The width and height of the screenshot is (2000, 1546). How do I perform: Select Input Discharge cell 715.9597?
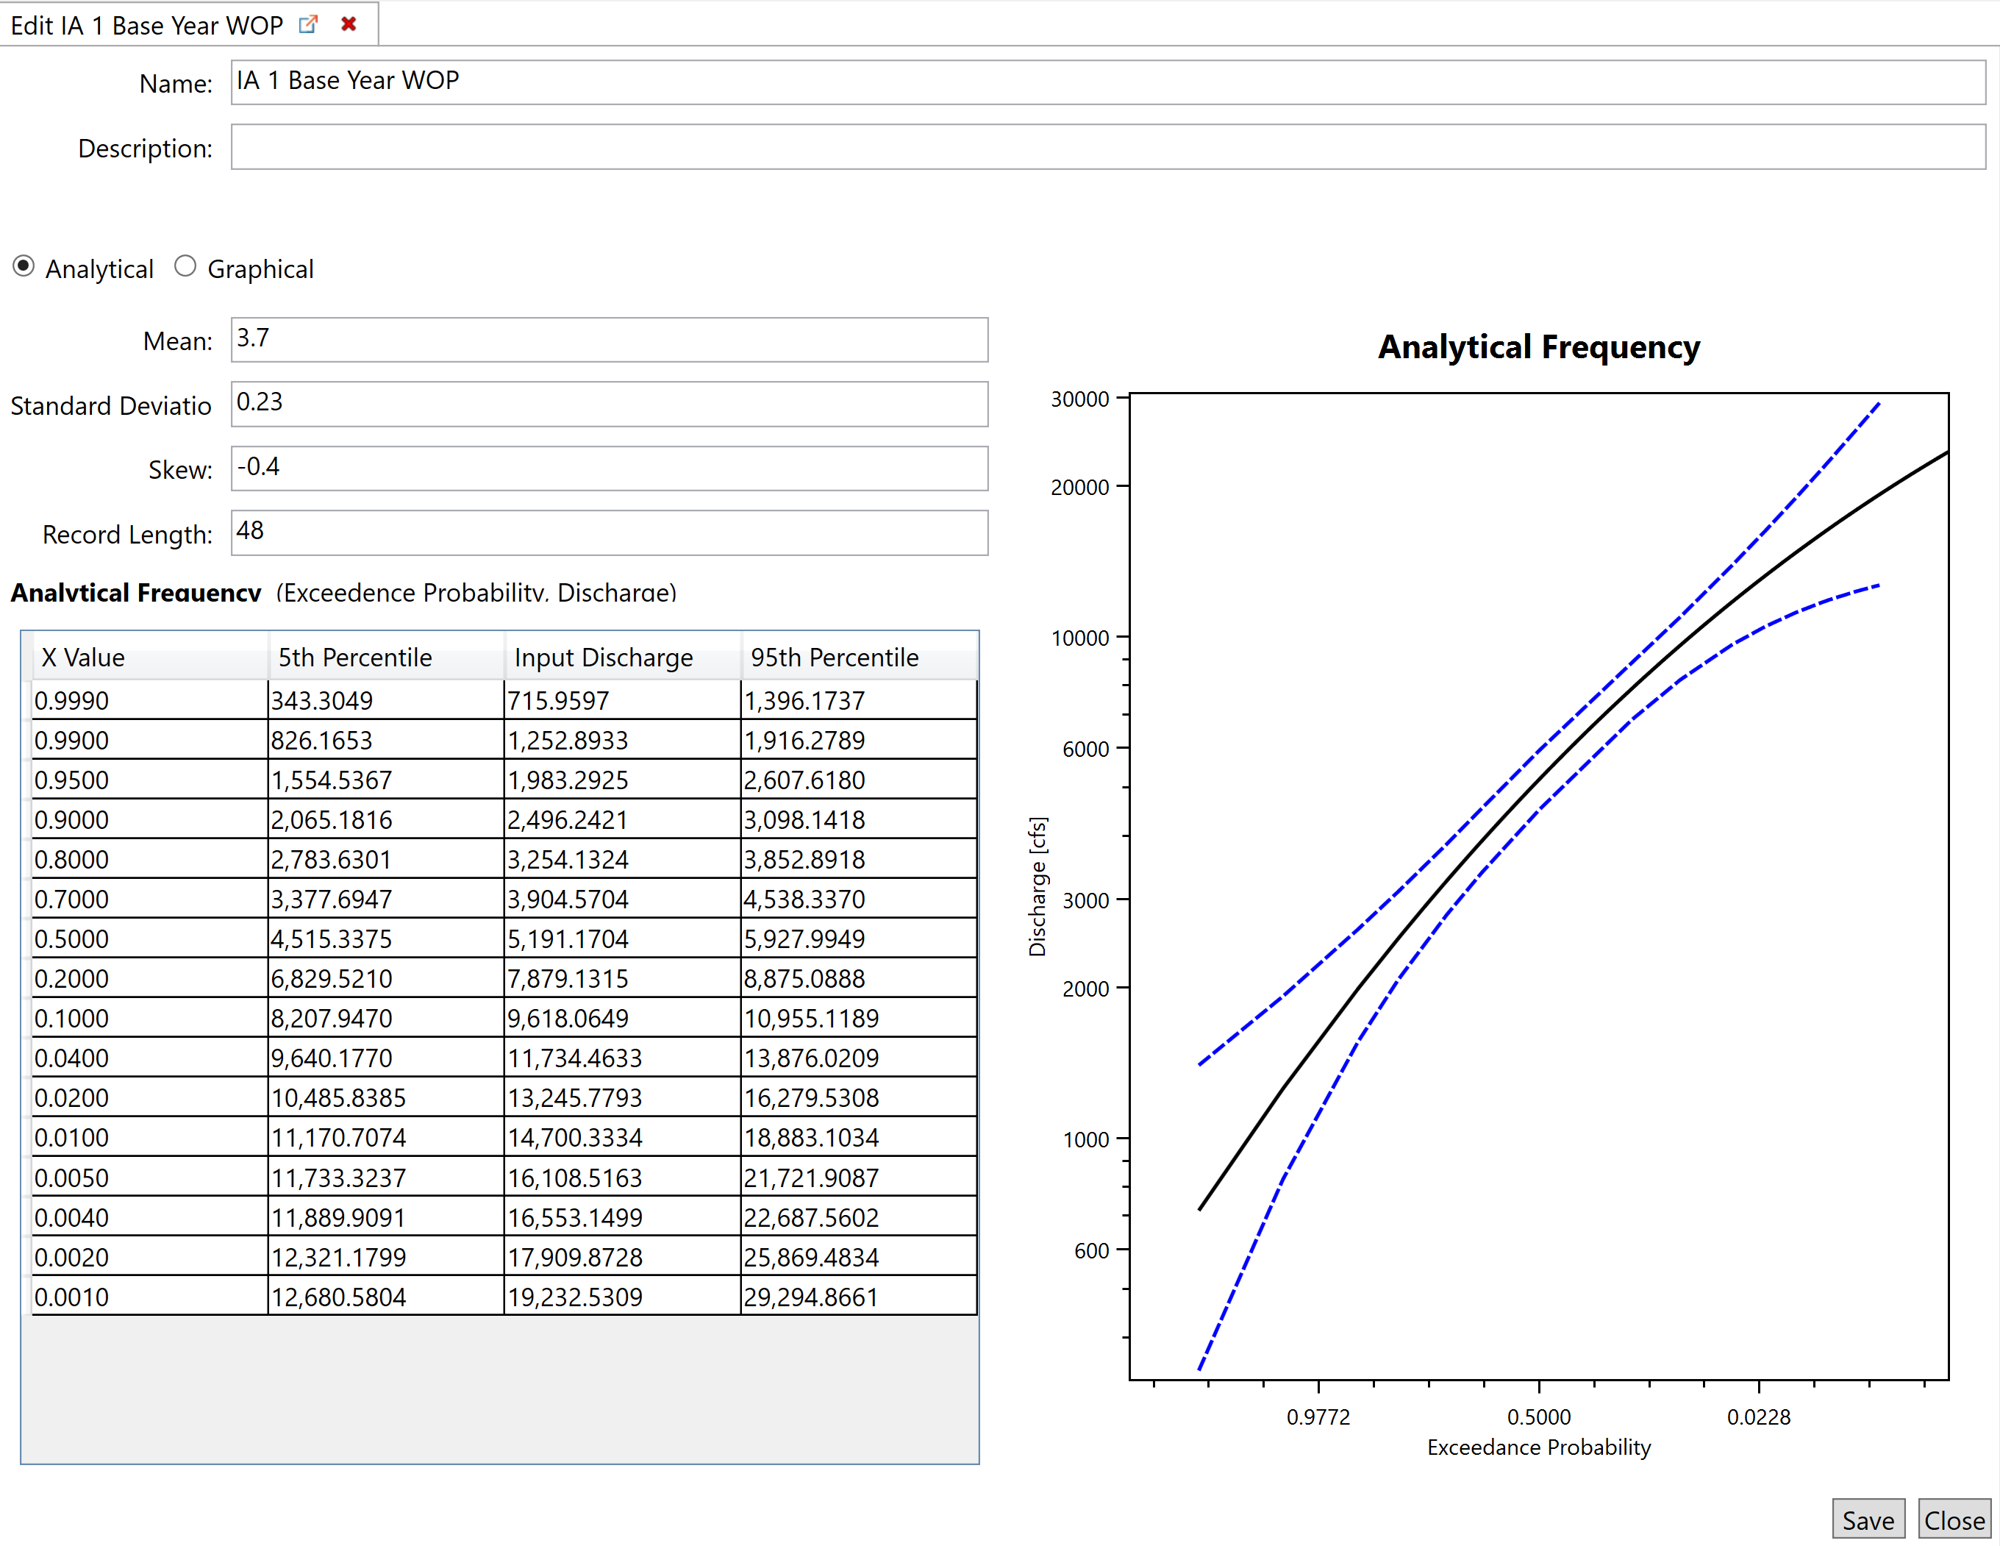coord(623,701)
